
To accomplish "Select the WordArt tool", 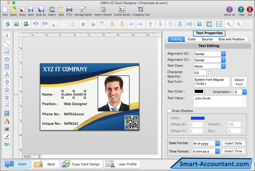I will [x=7, y=144].
